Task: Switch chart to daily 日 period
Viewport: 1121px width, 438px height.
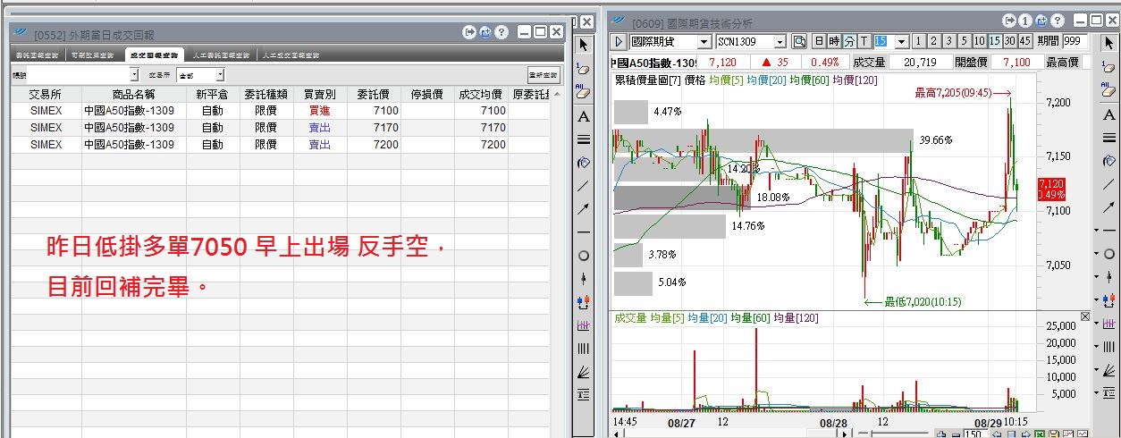Action: coord(818,41)
